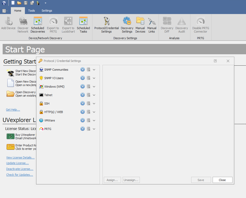The height and width of the screenshot is (198, 246).
Task: Expand the Windows (WMI) section
Action: (x=94, y=87)
